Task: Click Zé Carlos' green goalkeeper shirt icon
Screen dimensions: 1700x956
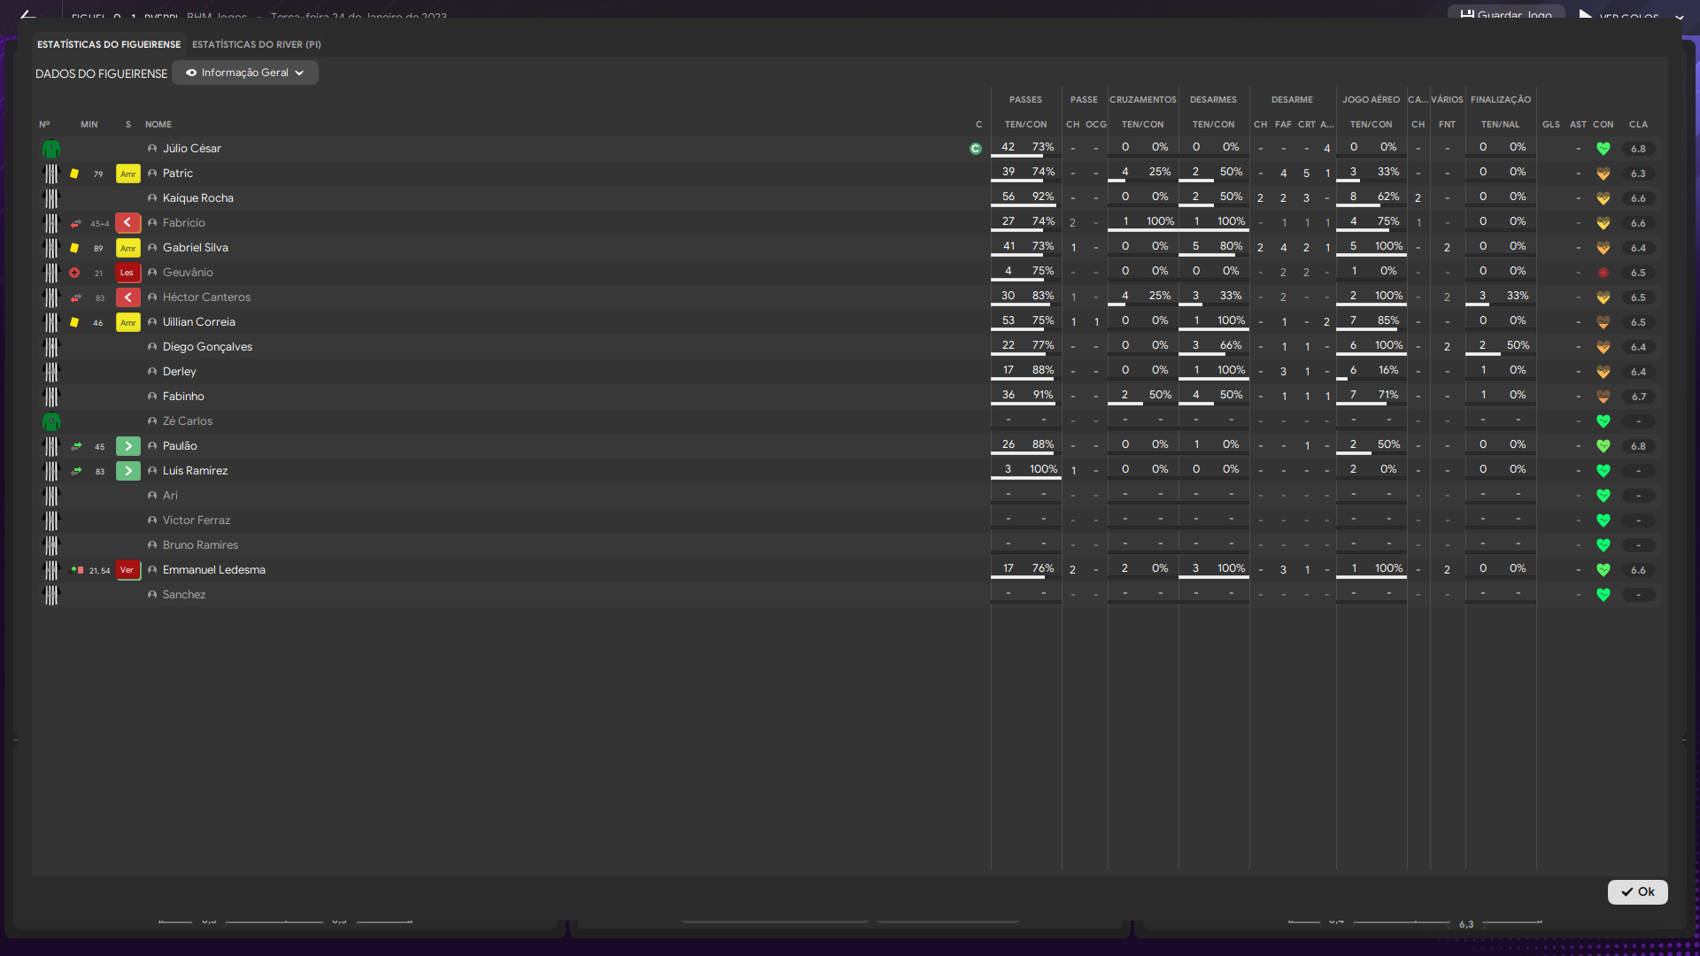Action: [x=51, y=421]
